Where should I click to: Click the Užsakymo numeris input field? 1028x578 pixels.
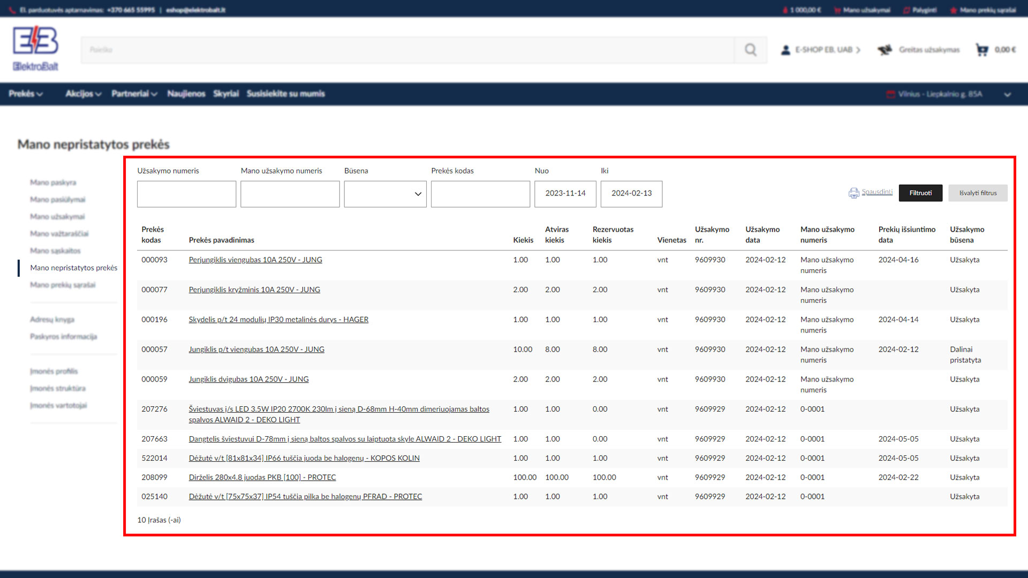pos(186,194)
